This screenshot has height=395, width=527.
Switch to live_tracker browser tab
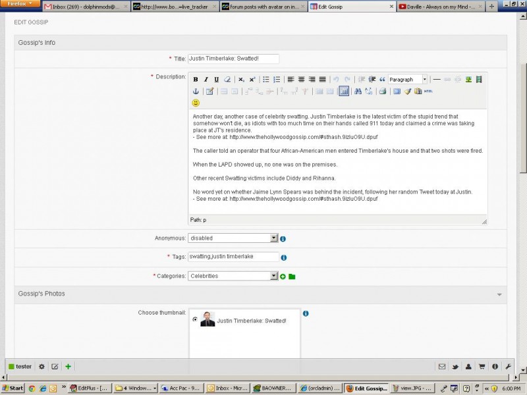point(175,7)
